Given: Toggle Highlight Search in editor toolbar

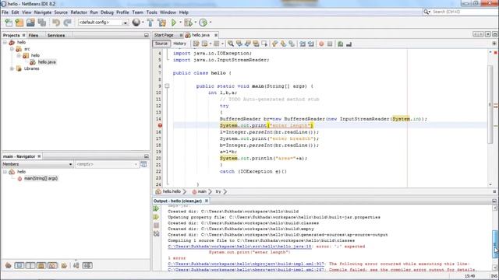Looking at the screenshot, I should (256, 44).
